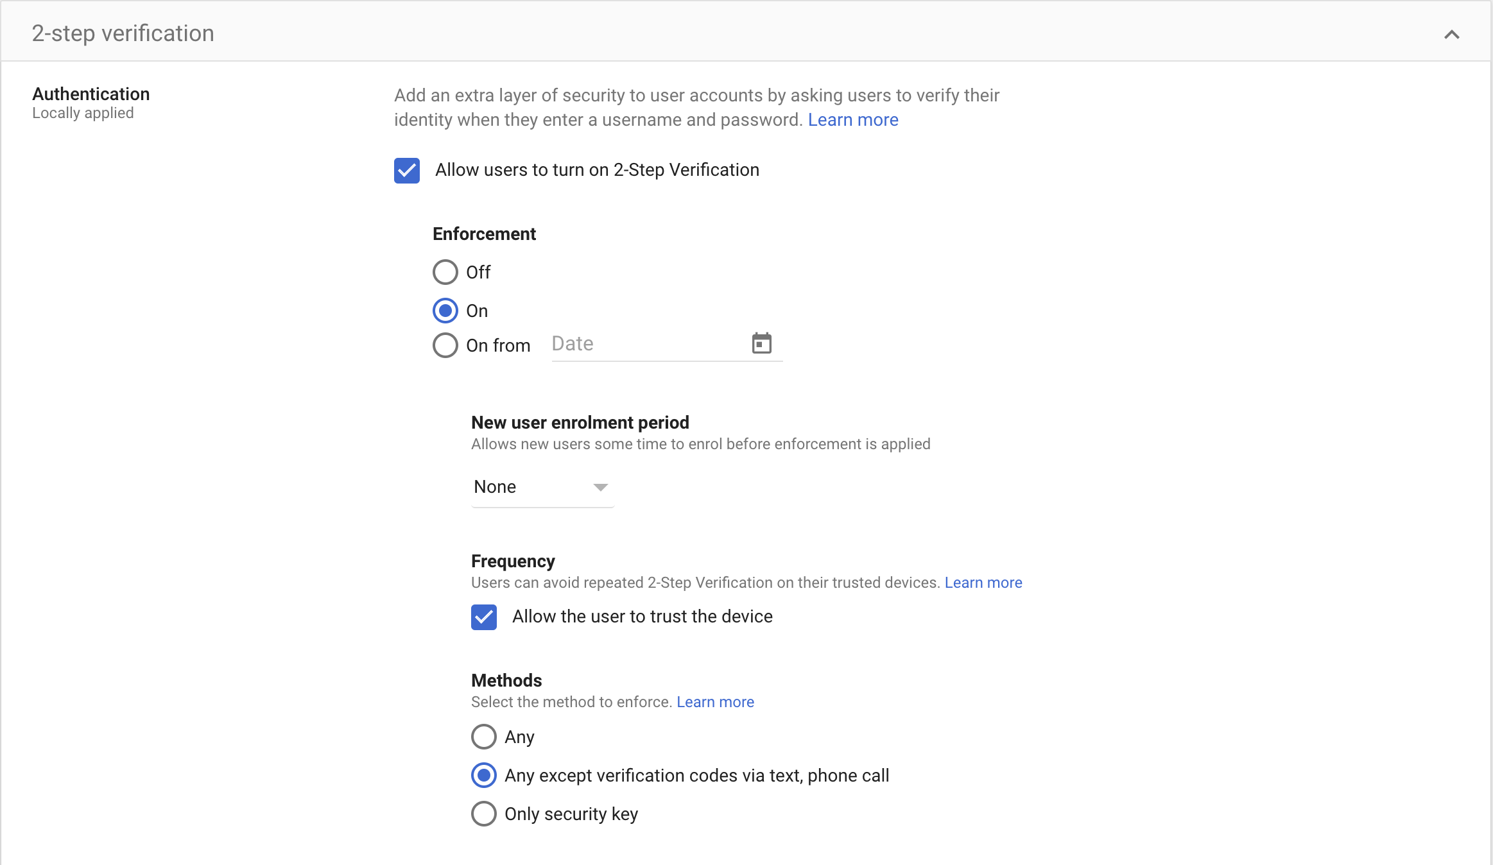Click the dropdown arrow next to None
The width and height of the screenshot is (1493, 865).
600,487
